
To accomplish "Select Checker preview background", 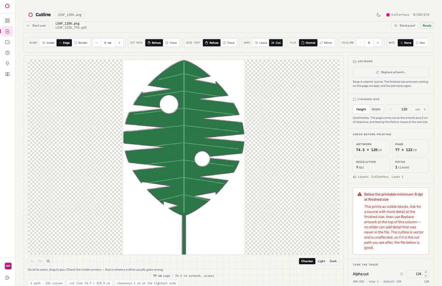I will [307, 261].
